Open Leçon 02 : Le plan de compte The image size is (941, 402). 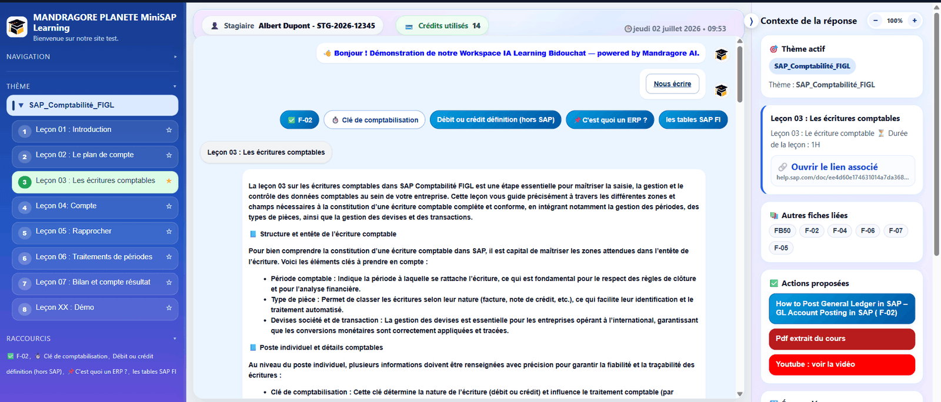(x=95, y=156)
